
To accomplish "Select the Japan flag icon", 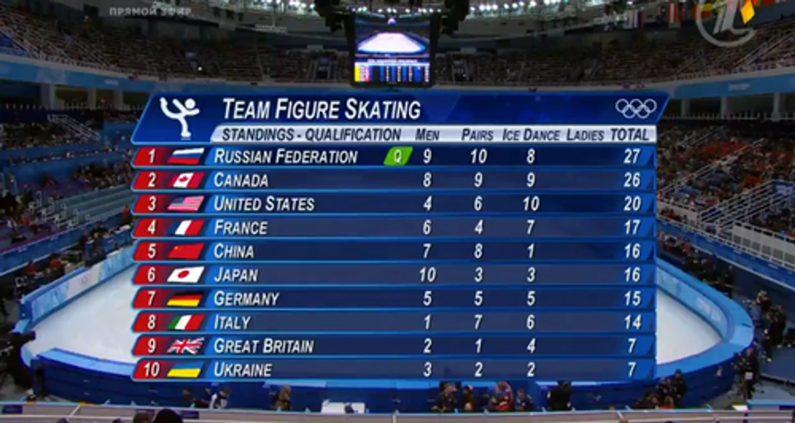I will [186, 275].
